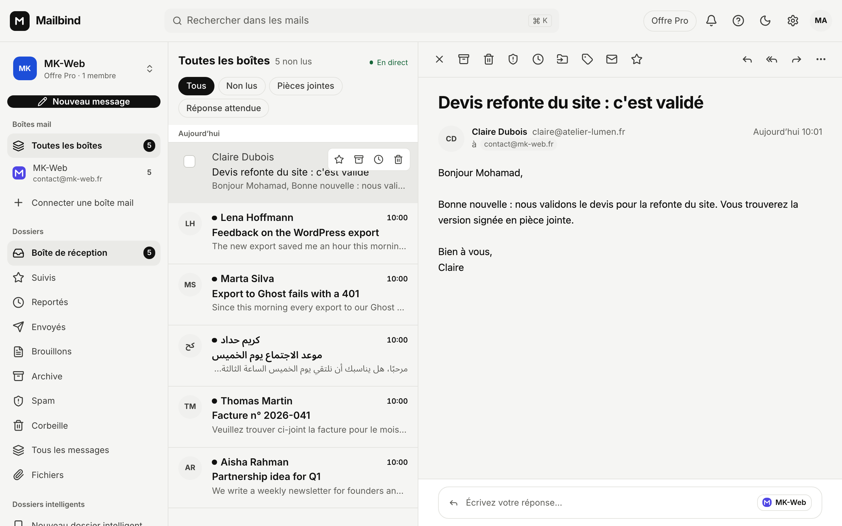The width and height of the screenshot is (842, 526).
Task: Click contact@mk-web.fr recipient chip
Action: pos(518,144)
